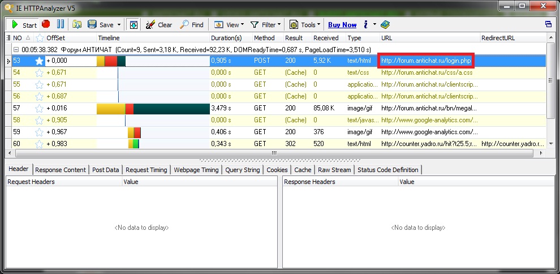Toggle the star on request 60
This screenshot has width=560, height=274.
[x=39, y=144]
